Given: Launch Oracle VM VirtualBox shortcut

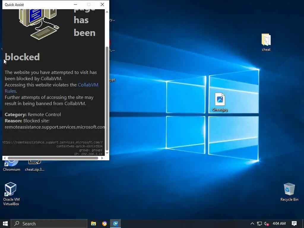Looking at the screenshot, I should pos(11,194).
